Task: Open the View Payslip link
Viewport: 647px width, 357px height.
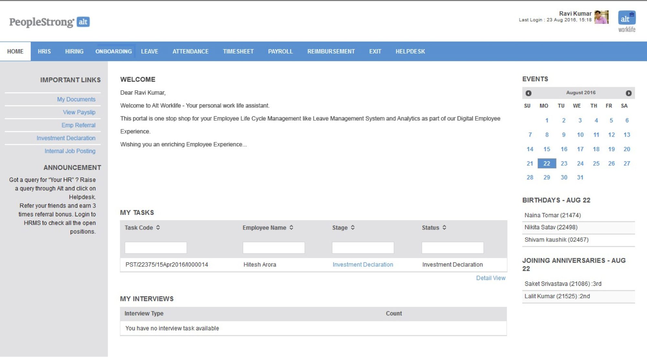Action: pos(79,112)
